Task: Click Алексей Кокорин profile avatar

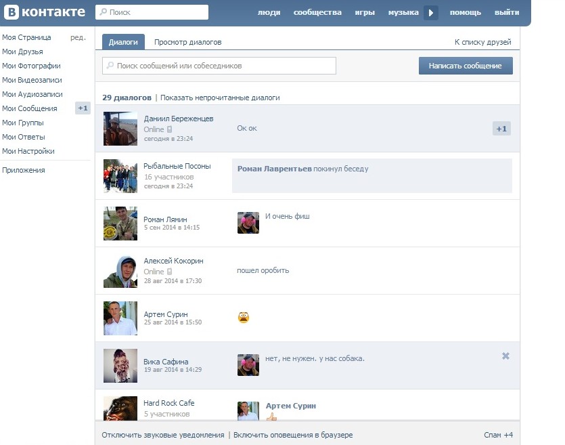Action: (120, 271)
